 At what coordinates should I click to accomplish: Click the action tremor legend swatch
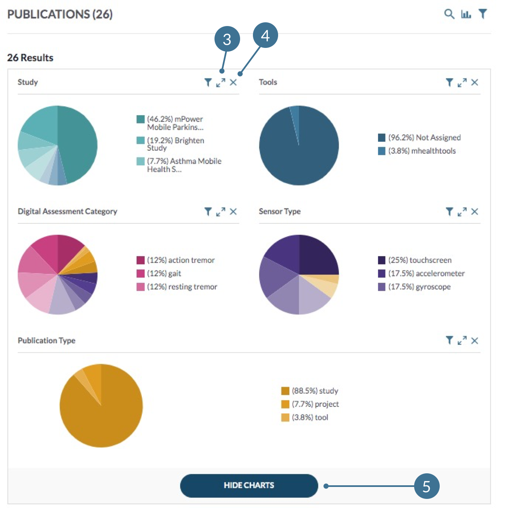tap(141, 260)
